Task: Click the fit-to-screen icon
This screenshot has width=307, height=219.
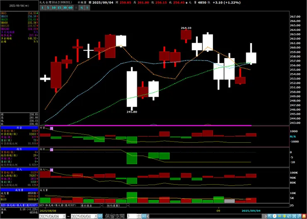Action: pyautogui.click(x=294, y=216)
